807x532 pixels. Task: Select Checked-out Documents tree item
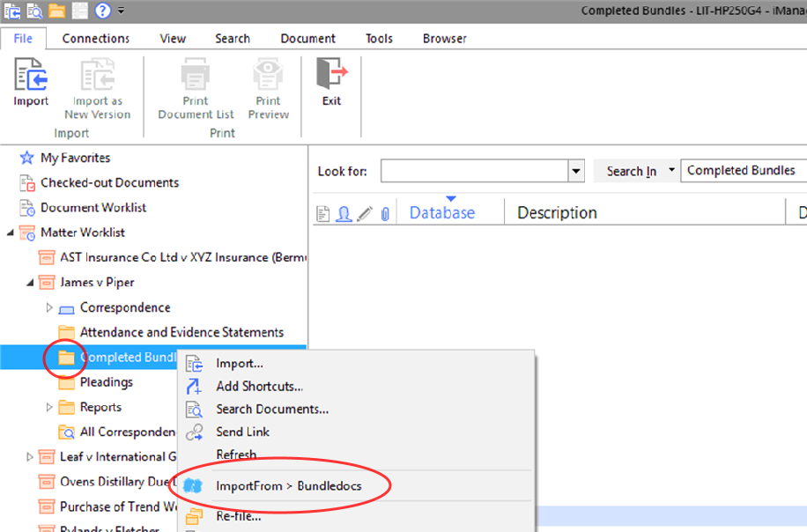pos(109,182)
